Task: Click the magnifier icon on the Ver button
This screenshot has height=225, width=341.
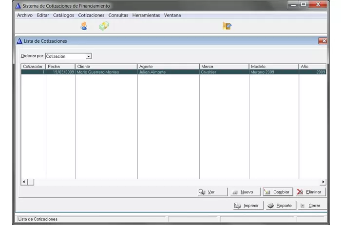Action: (x=202, y=192)
